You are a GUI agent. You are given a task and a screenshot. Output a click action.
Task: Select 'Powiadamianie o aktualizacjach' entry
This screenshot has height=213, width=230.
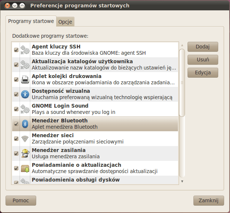tap(76, 165)
